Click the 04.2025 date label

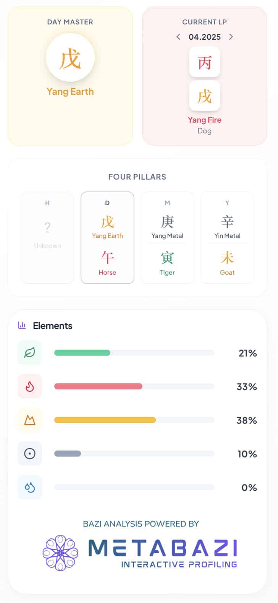point(205,37)
